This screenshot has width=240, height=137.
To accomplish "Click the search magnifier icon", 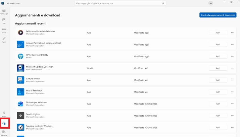I will coord(163,3).
